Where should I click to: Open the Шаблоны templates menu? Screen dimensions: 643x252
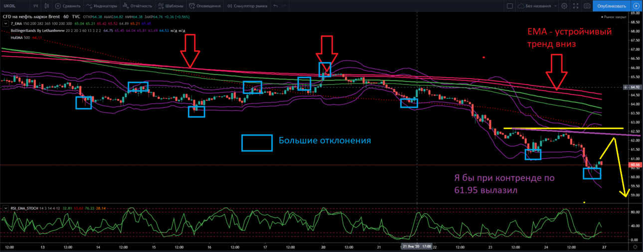[x=171, y=6]
